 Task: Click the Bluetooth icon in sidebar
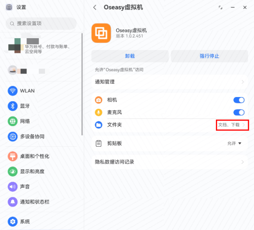[13, 106]
